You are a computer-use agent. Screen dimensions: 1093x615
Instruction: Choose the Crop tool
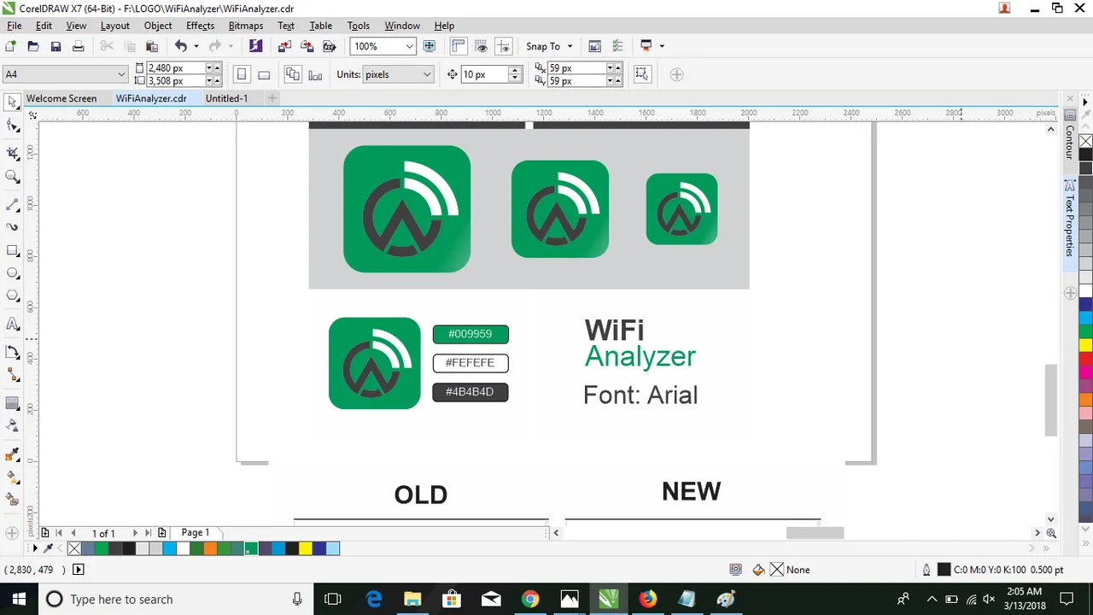(12, 154)
